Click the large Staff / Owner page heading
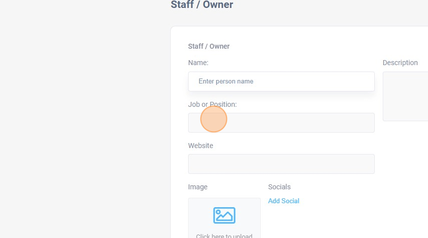 pyautogui.click(x=202, y=5)
